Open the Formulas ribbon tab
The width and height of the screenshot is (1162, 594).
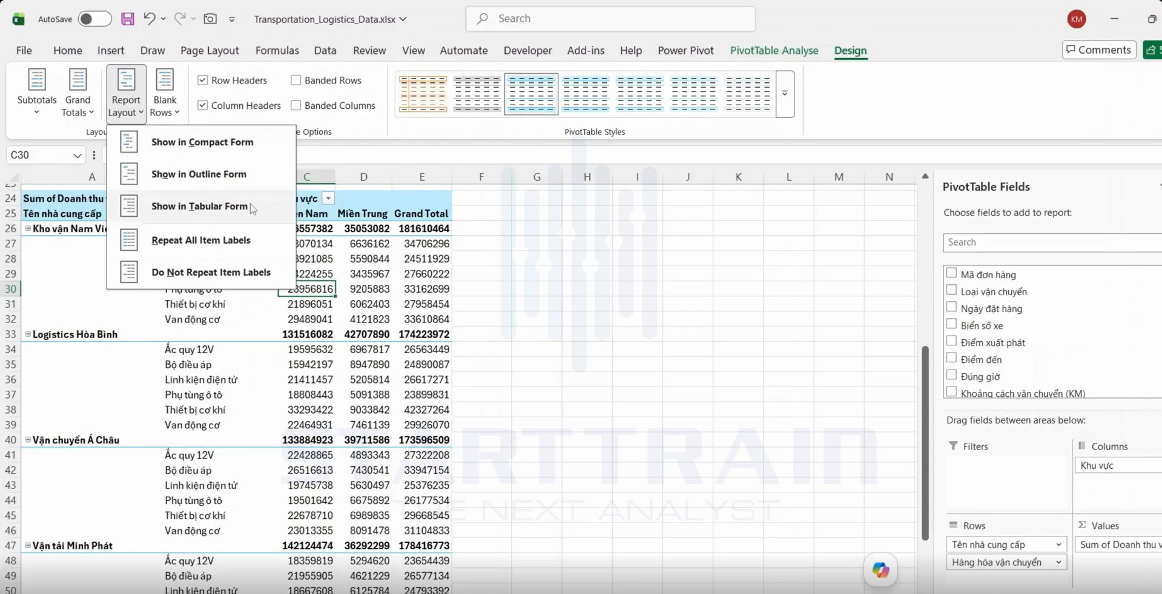pyautogui.click(x=277, y=50)
